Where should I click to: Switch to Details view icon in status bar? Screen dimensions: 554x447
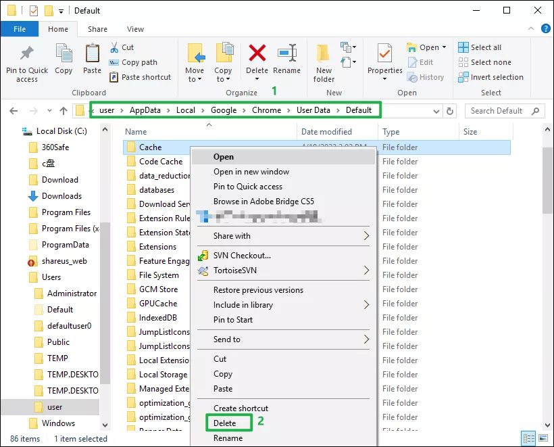point(528,438)
